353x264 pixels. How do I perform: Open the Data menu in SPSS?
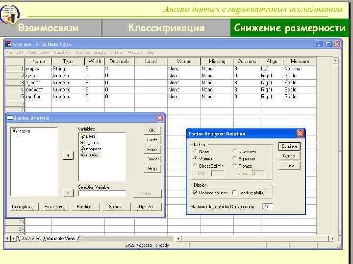(x=44, y=52)
